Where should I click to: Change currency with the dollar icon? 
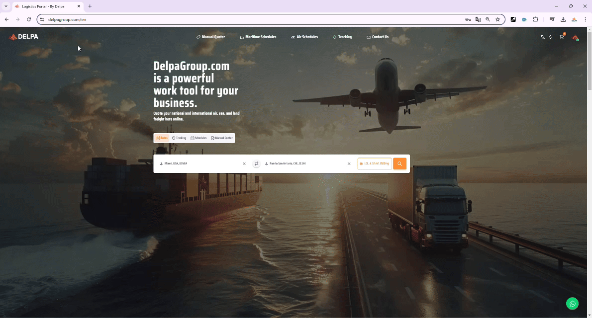tap(551, 37)
